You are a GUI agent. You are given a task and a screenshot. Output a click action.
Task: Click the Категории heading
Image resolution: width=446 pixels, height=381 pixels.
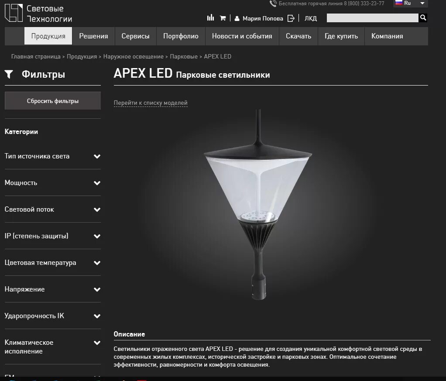[21, 132]
